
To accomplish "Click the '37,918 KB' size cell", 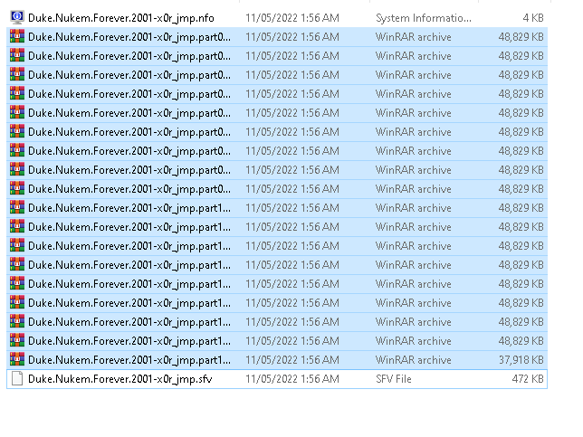I will 521,360.
